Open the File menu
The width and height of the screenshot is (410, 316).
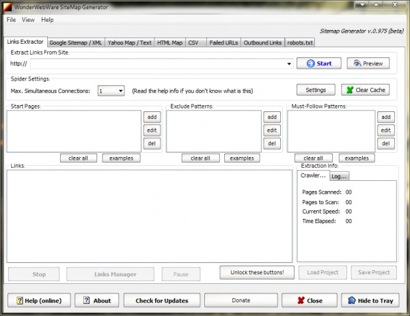coord(11,20)
